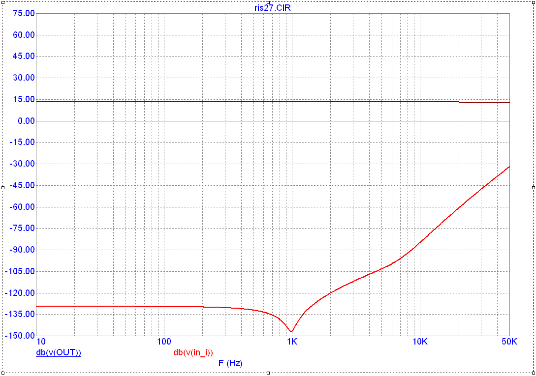This screenshot has width=536, height=376.
Task: Grab the left-middle selection handle
Action: 3,187
